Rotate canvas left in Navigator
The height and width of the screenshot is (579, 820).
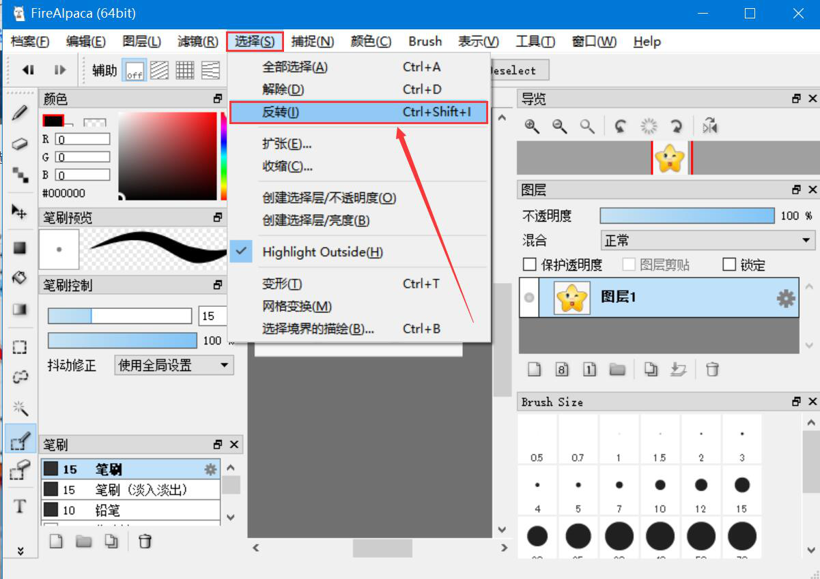(620, 126)
